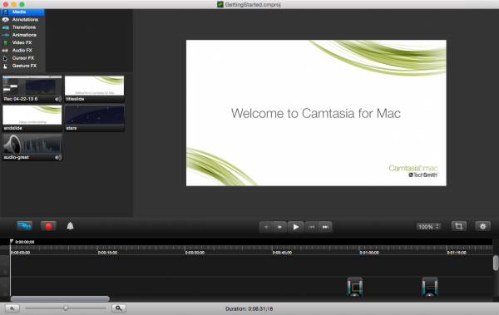Click the vertical timeline scrollbar
This screenshot has height=315, width=499.
496,263
